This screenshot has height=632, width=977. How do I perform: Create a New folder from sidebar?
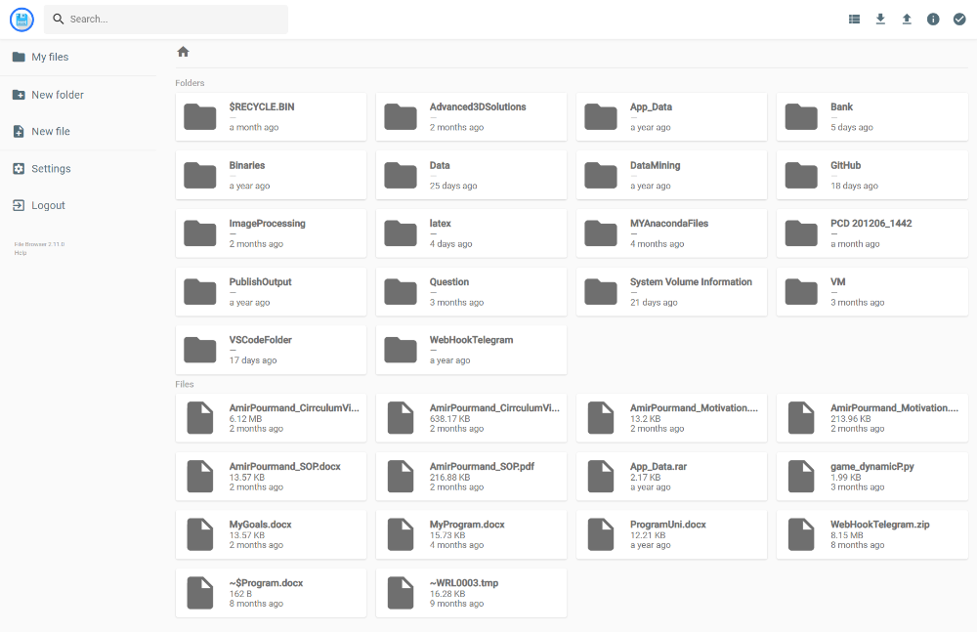click(57, 95)
